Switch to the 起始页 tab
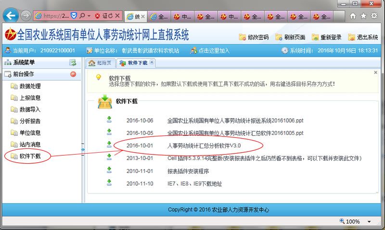This screenshot has width=385, height=230. 100,63
